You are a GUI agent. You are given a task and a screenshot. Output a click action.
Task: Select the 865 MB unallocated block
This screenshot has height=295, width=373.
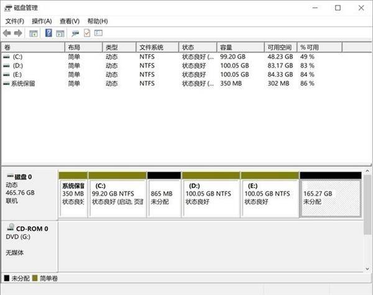164,195
